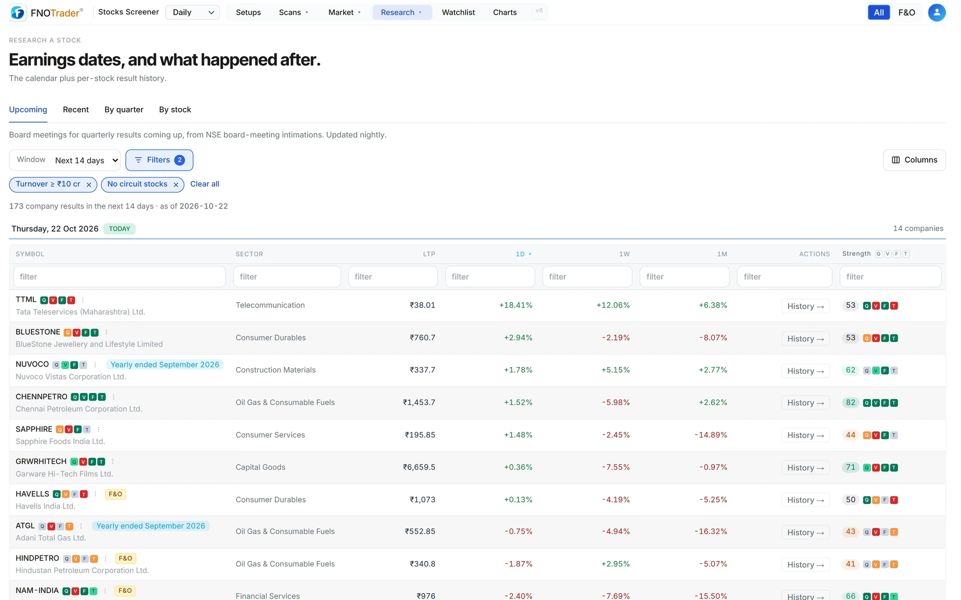Toggle the All segment button
The width and height of the screenshot is (961, 600).
(878, 12)
